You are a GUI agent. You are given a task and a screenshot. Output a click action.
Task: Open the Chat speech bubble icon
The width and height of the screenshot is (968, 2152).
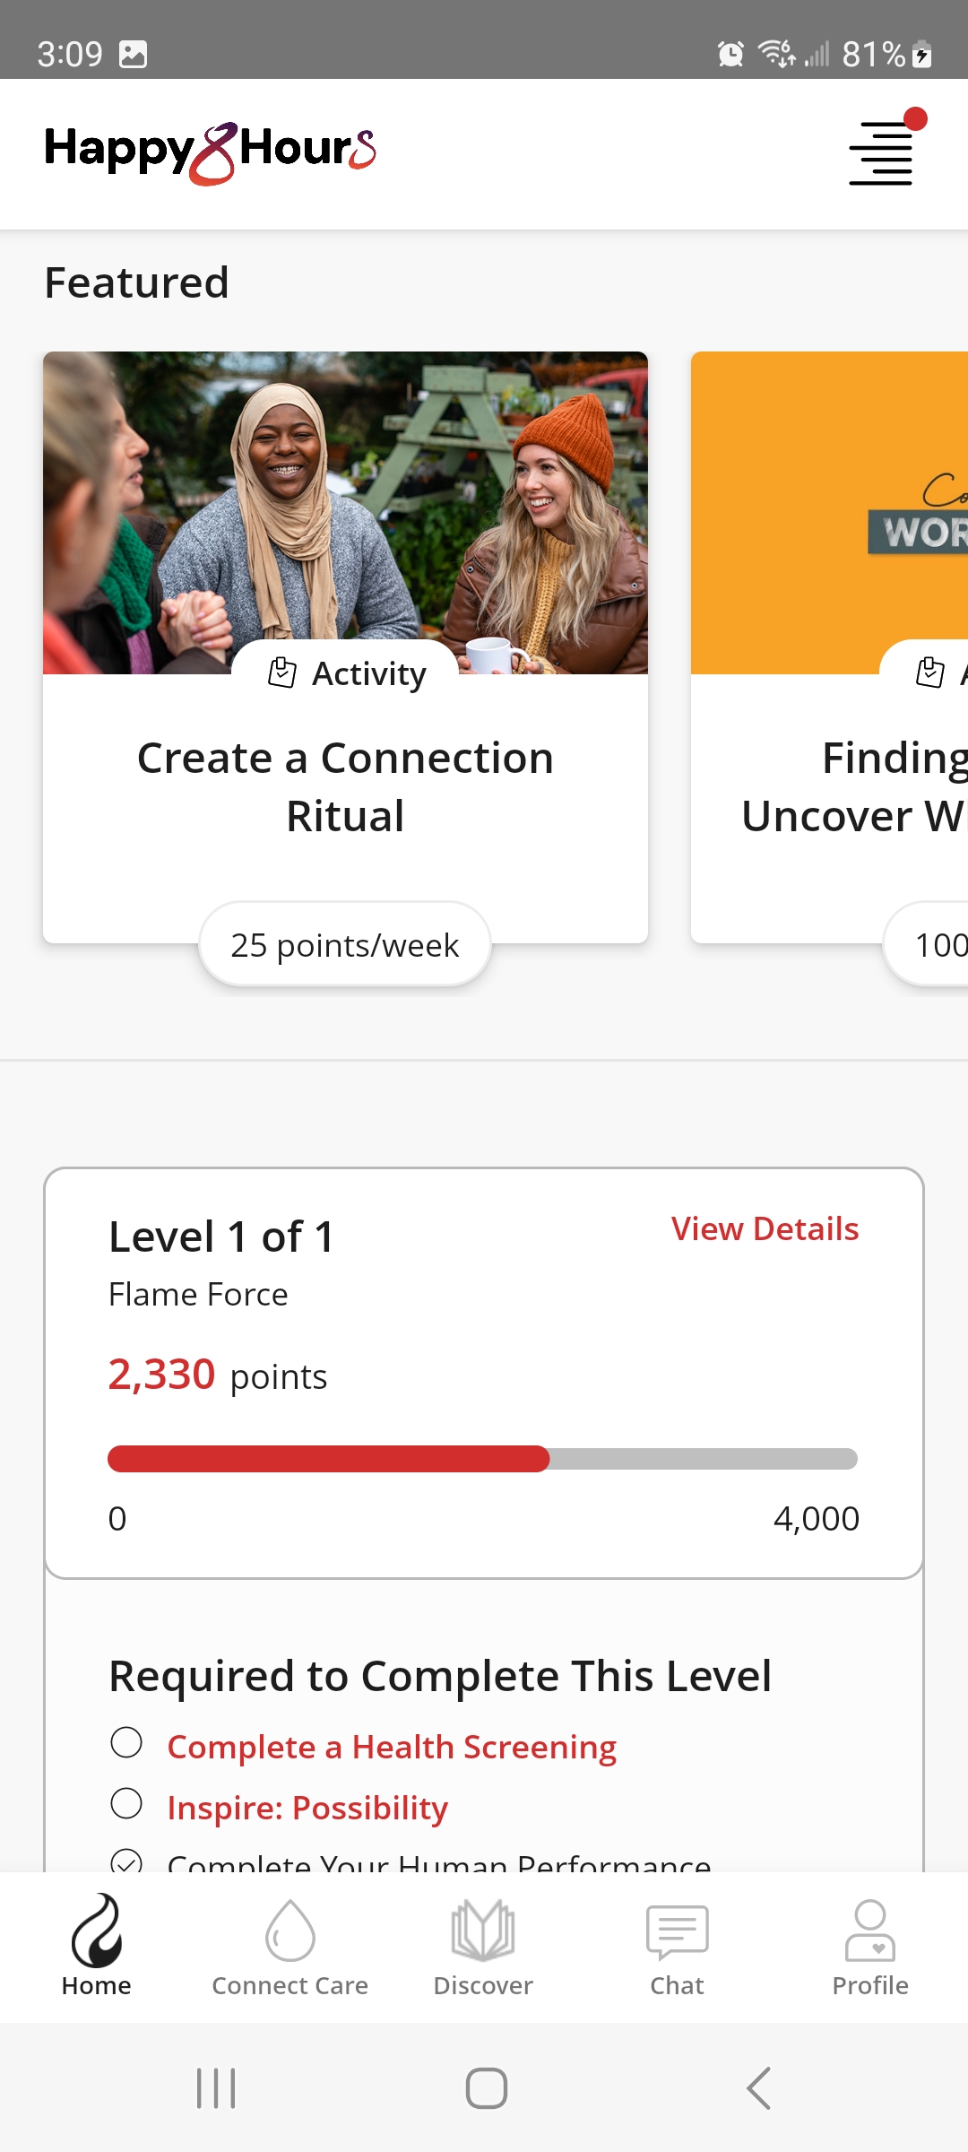click(678, 1932)
